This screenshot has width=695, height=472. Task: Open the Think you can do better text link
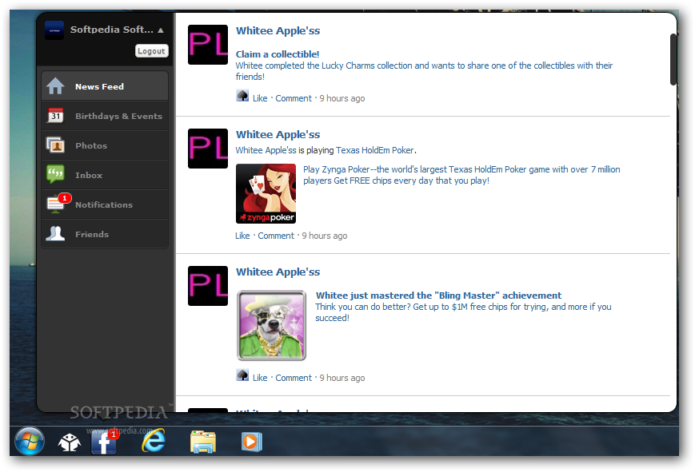463,312
